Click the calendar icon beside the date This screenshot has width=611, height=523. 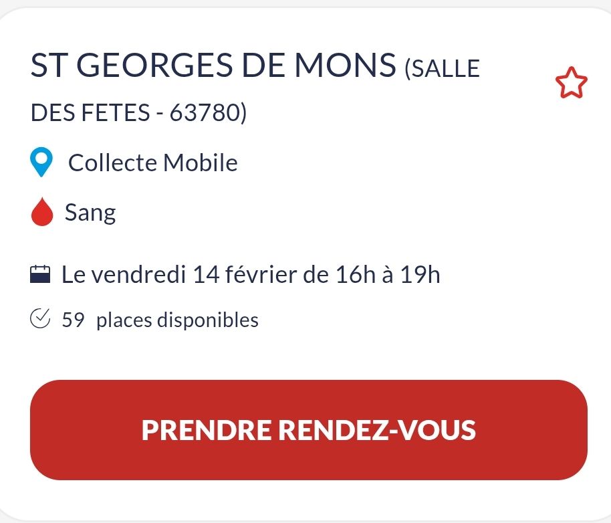(x=41, y=274)
